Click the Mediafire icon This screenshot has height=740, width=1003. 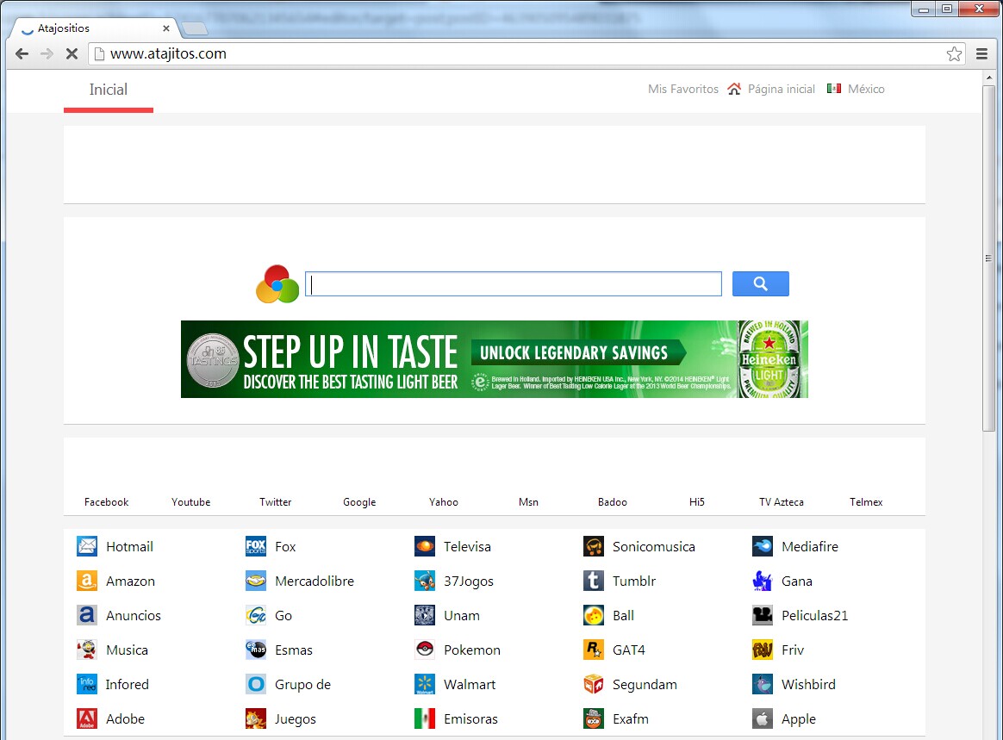763,546
